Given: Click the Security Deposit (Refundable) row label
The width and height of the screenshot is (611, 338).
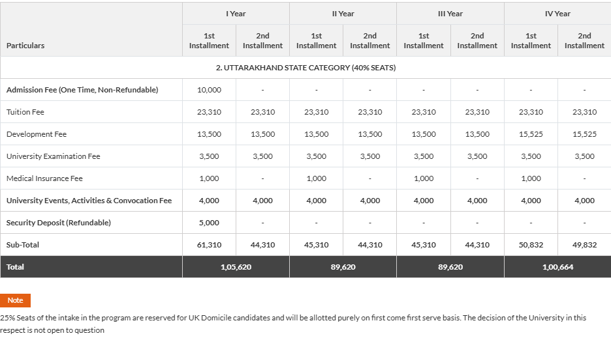Looking at the screenshot, I should click(59, 223).
